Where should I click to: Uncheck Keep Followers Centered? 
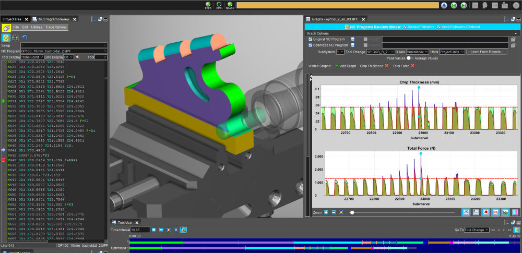(439, 27)
